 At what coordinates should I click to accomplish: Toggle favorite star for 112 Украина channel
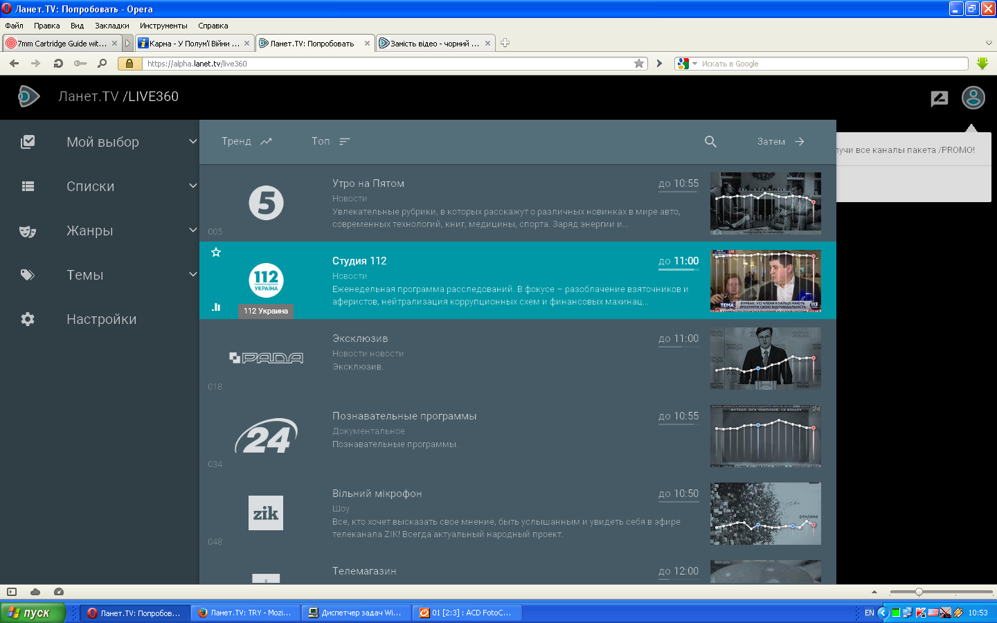(216, 253)
